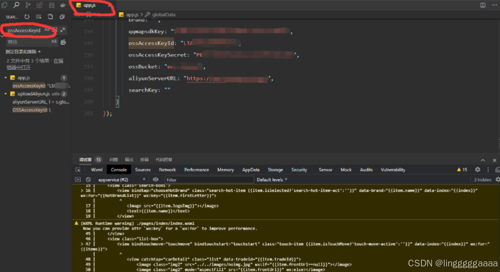
Task: Open DevTools settings gear icon
Action: coord(477,169)
